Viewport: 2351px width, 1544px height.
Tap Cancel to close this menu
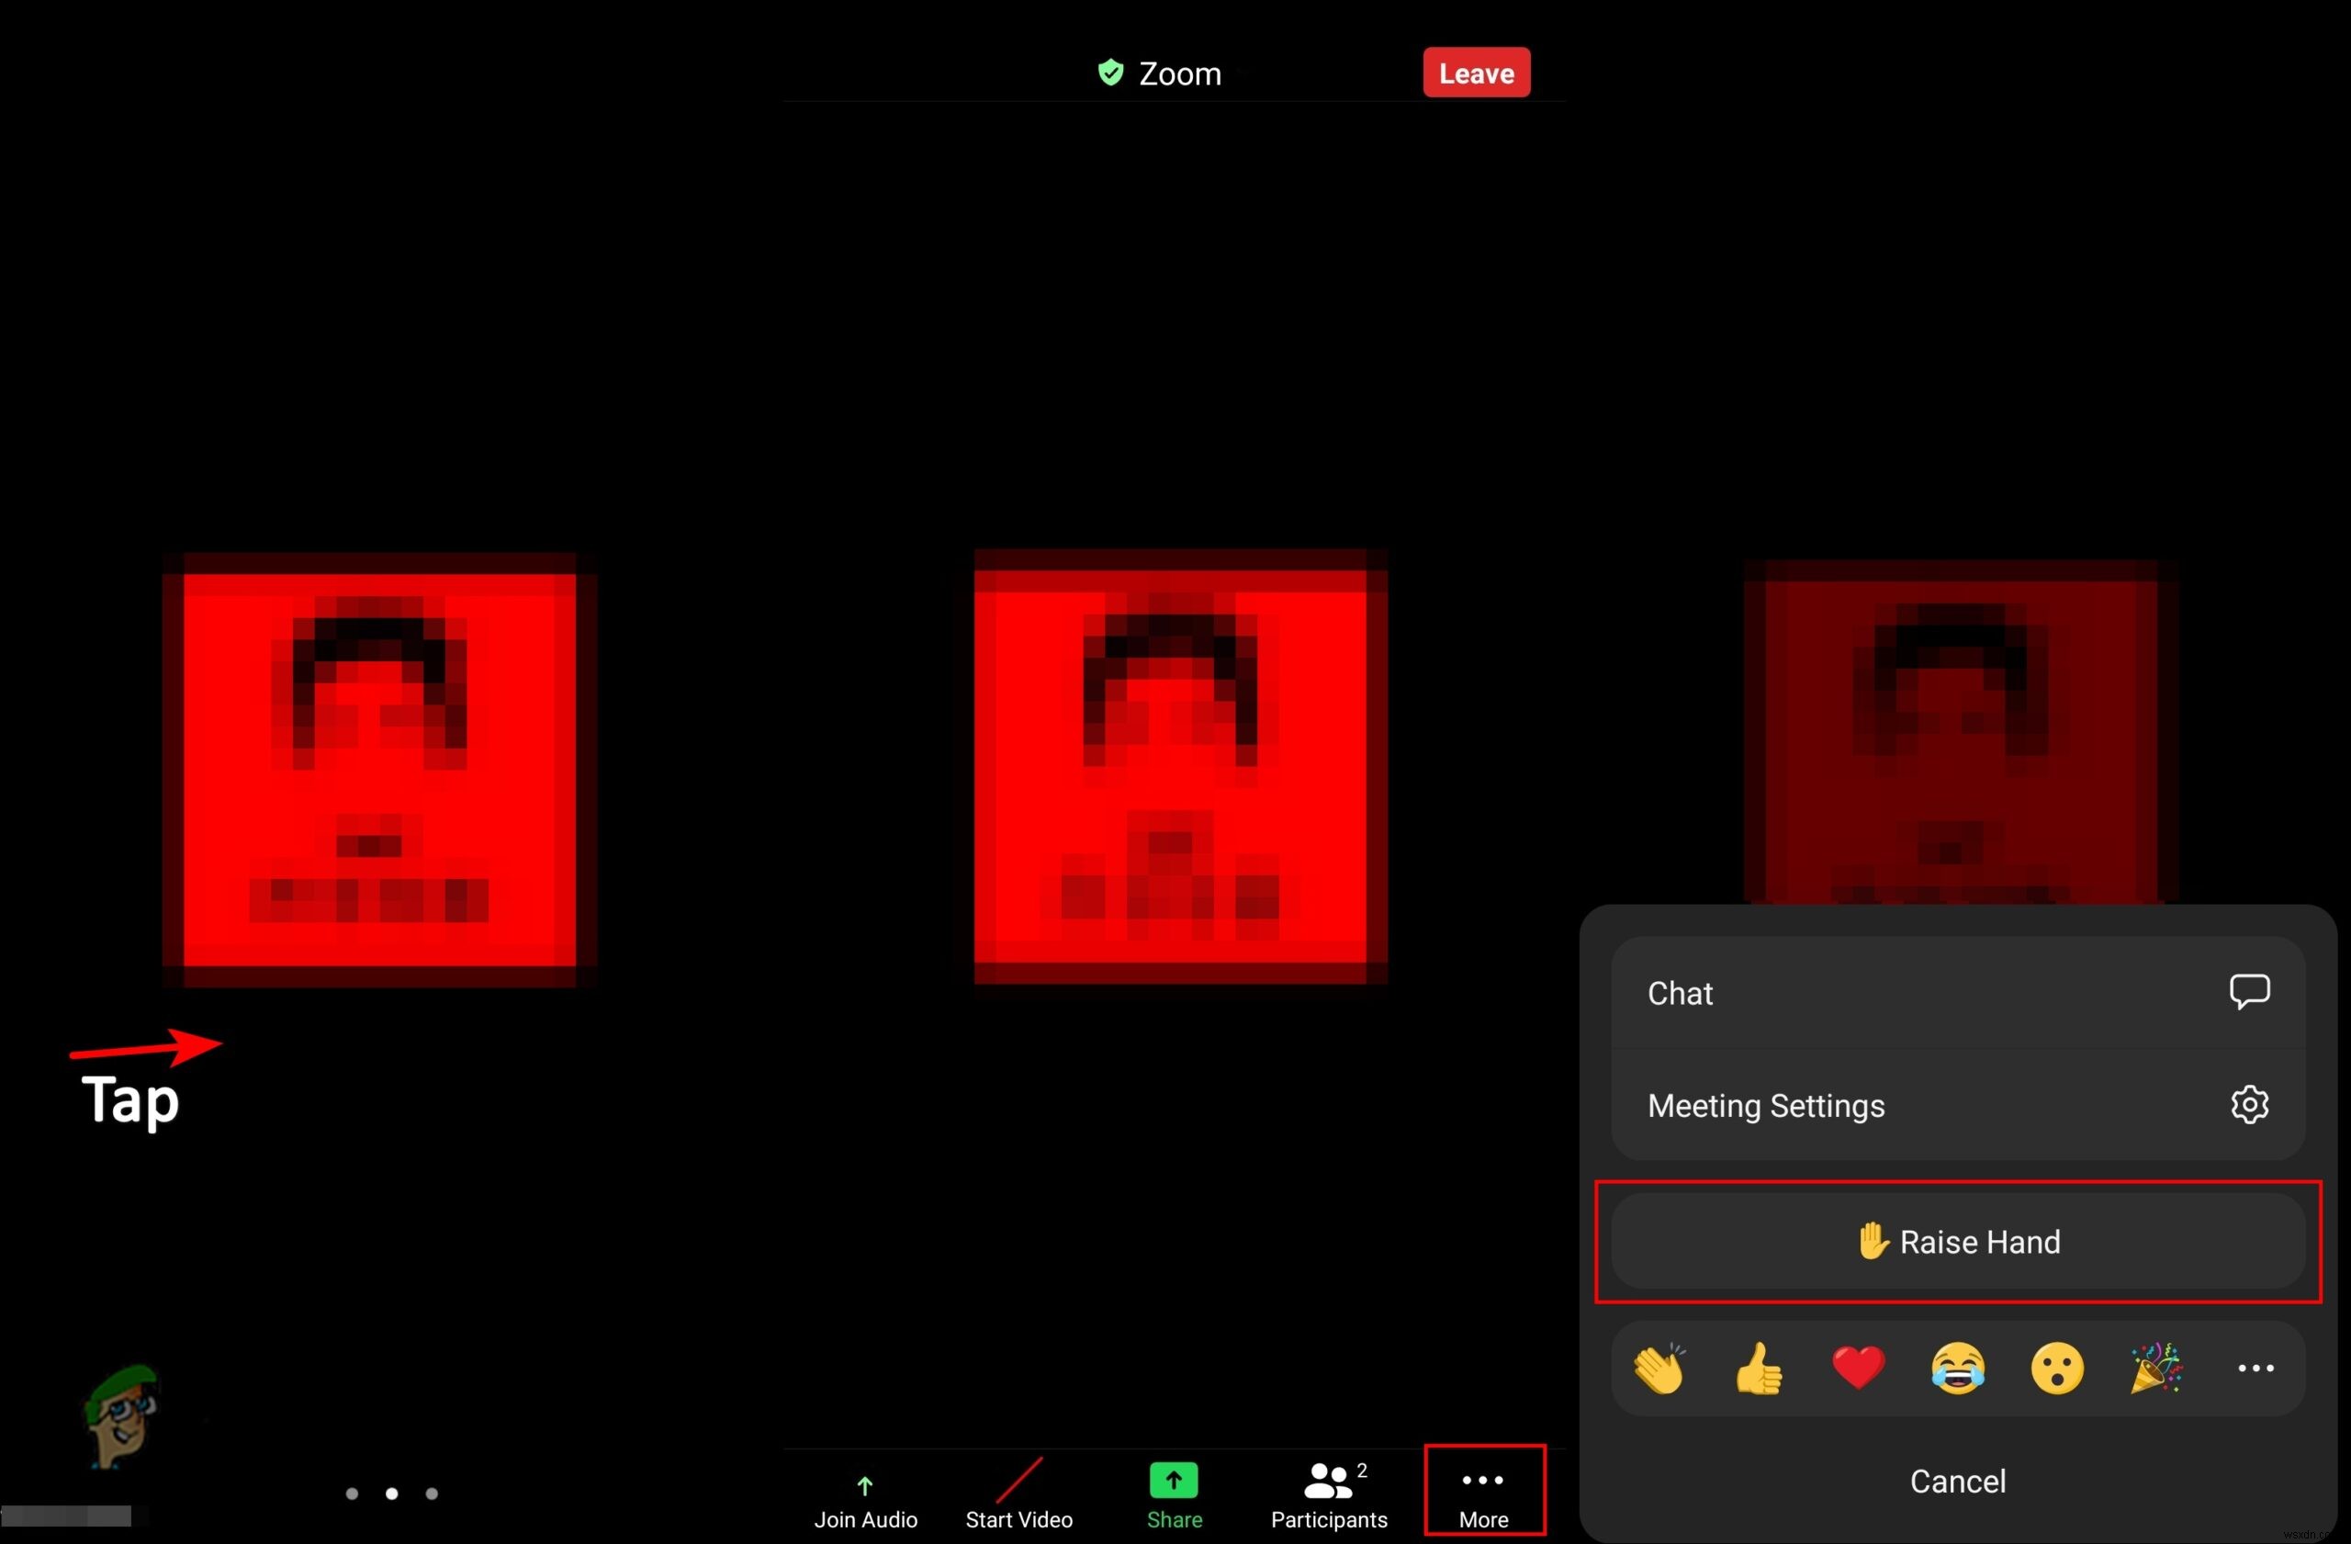tap(1958, 1481)
